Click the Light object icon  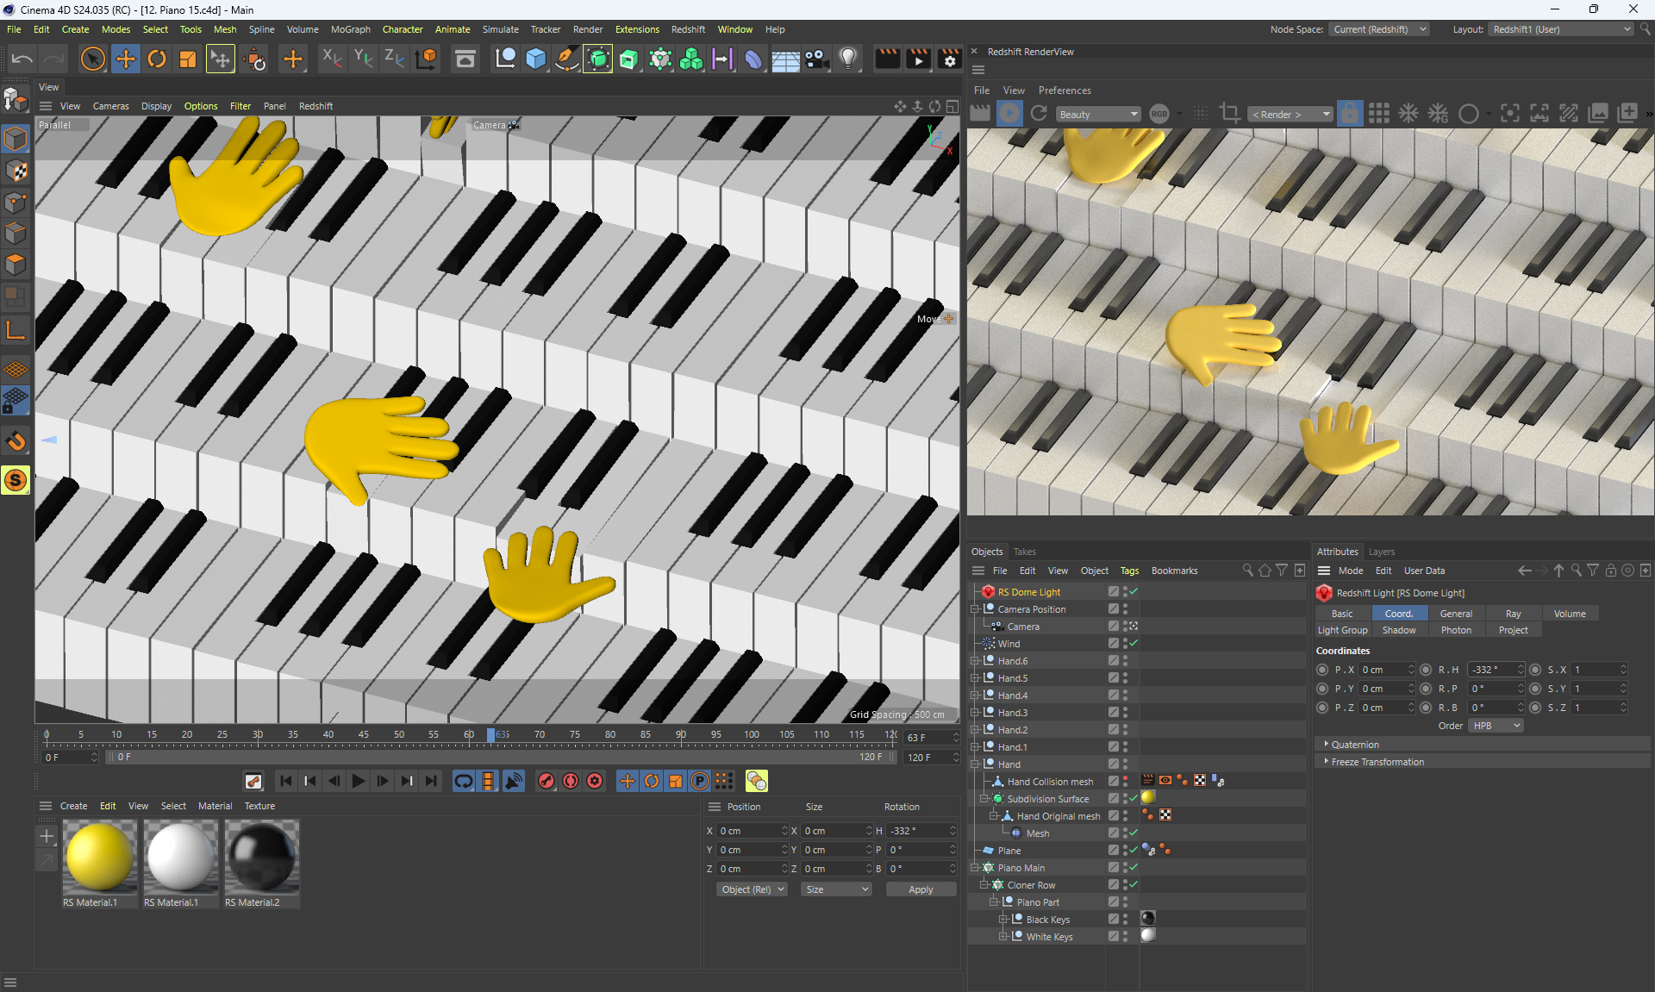848,59
